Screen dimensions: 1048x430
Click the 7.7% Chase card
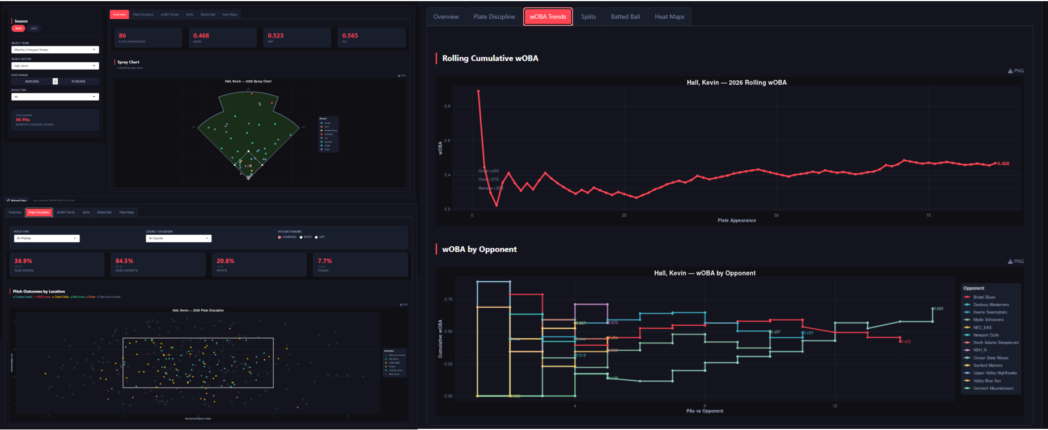(x=360, y=264)
